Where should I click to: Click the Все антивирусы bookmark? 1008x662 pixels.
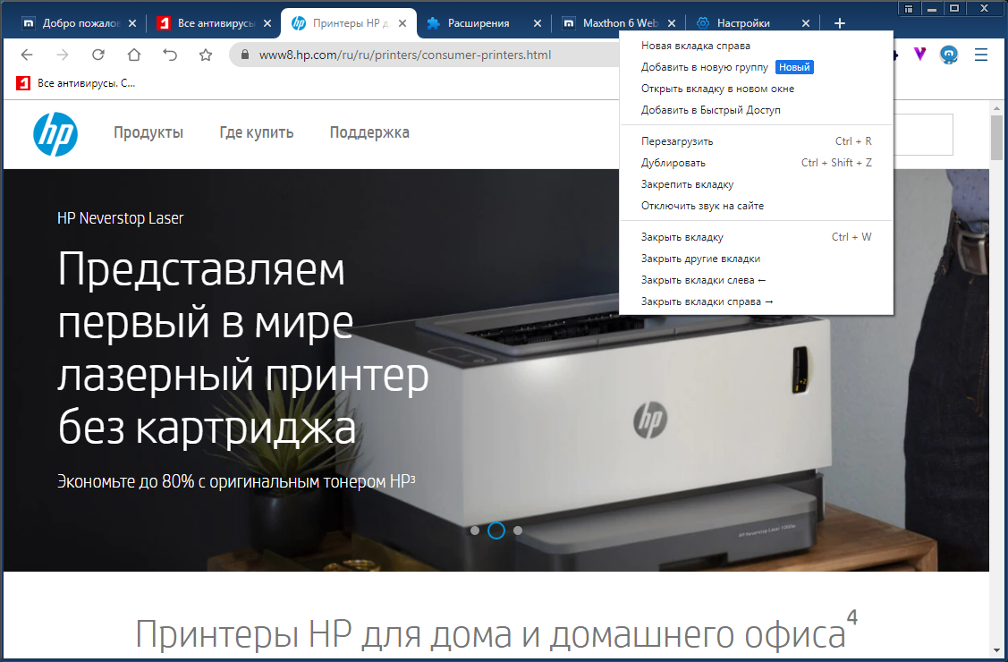tap(76, 83)
